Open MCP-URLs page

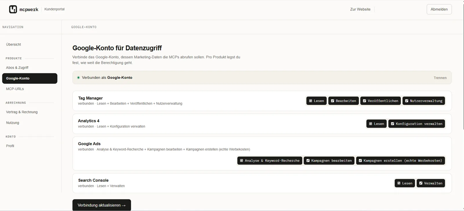coord(15,89)
